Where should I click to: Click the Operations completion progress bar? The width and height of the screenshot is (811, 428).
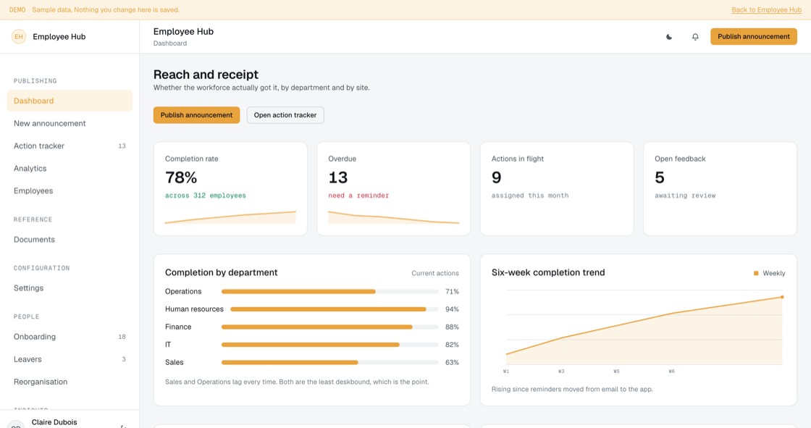(x=330, y=291)
